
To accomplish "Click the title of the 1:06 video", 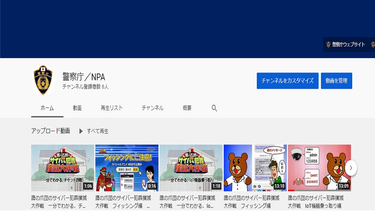I will (59, 202).
